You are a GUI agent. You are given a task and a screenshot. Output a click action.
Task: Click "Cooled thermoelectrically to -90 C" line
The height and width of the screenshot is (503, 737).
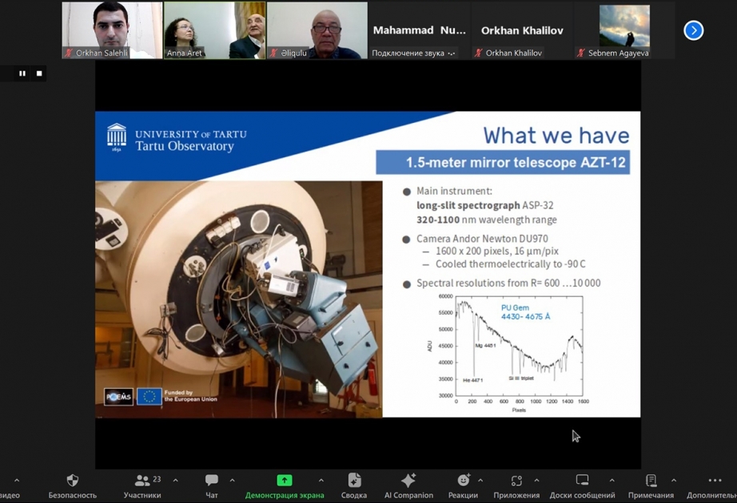[x=511, y=264]
